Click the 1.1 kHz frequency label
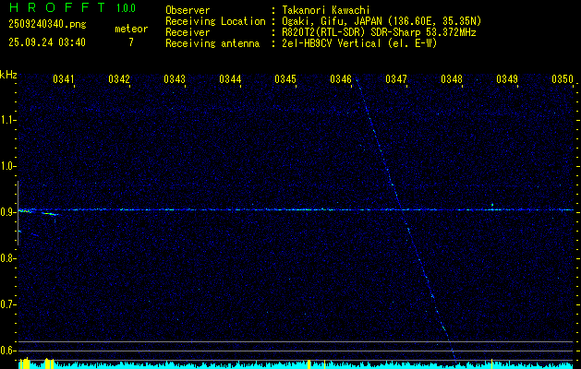This screenshot has width=581, height=369. point(8,120)
